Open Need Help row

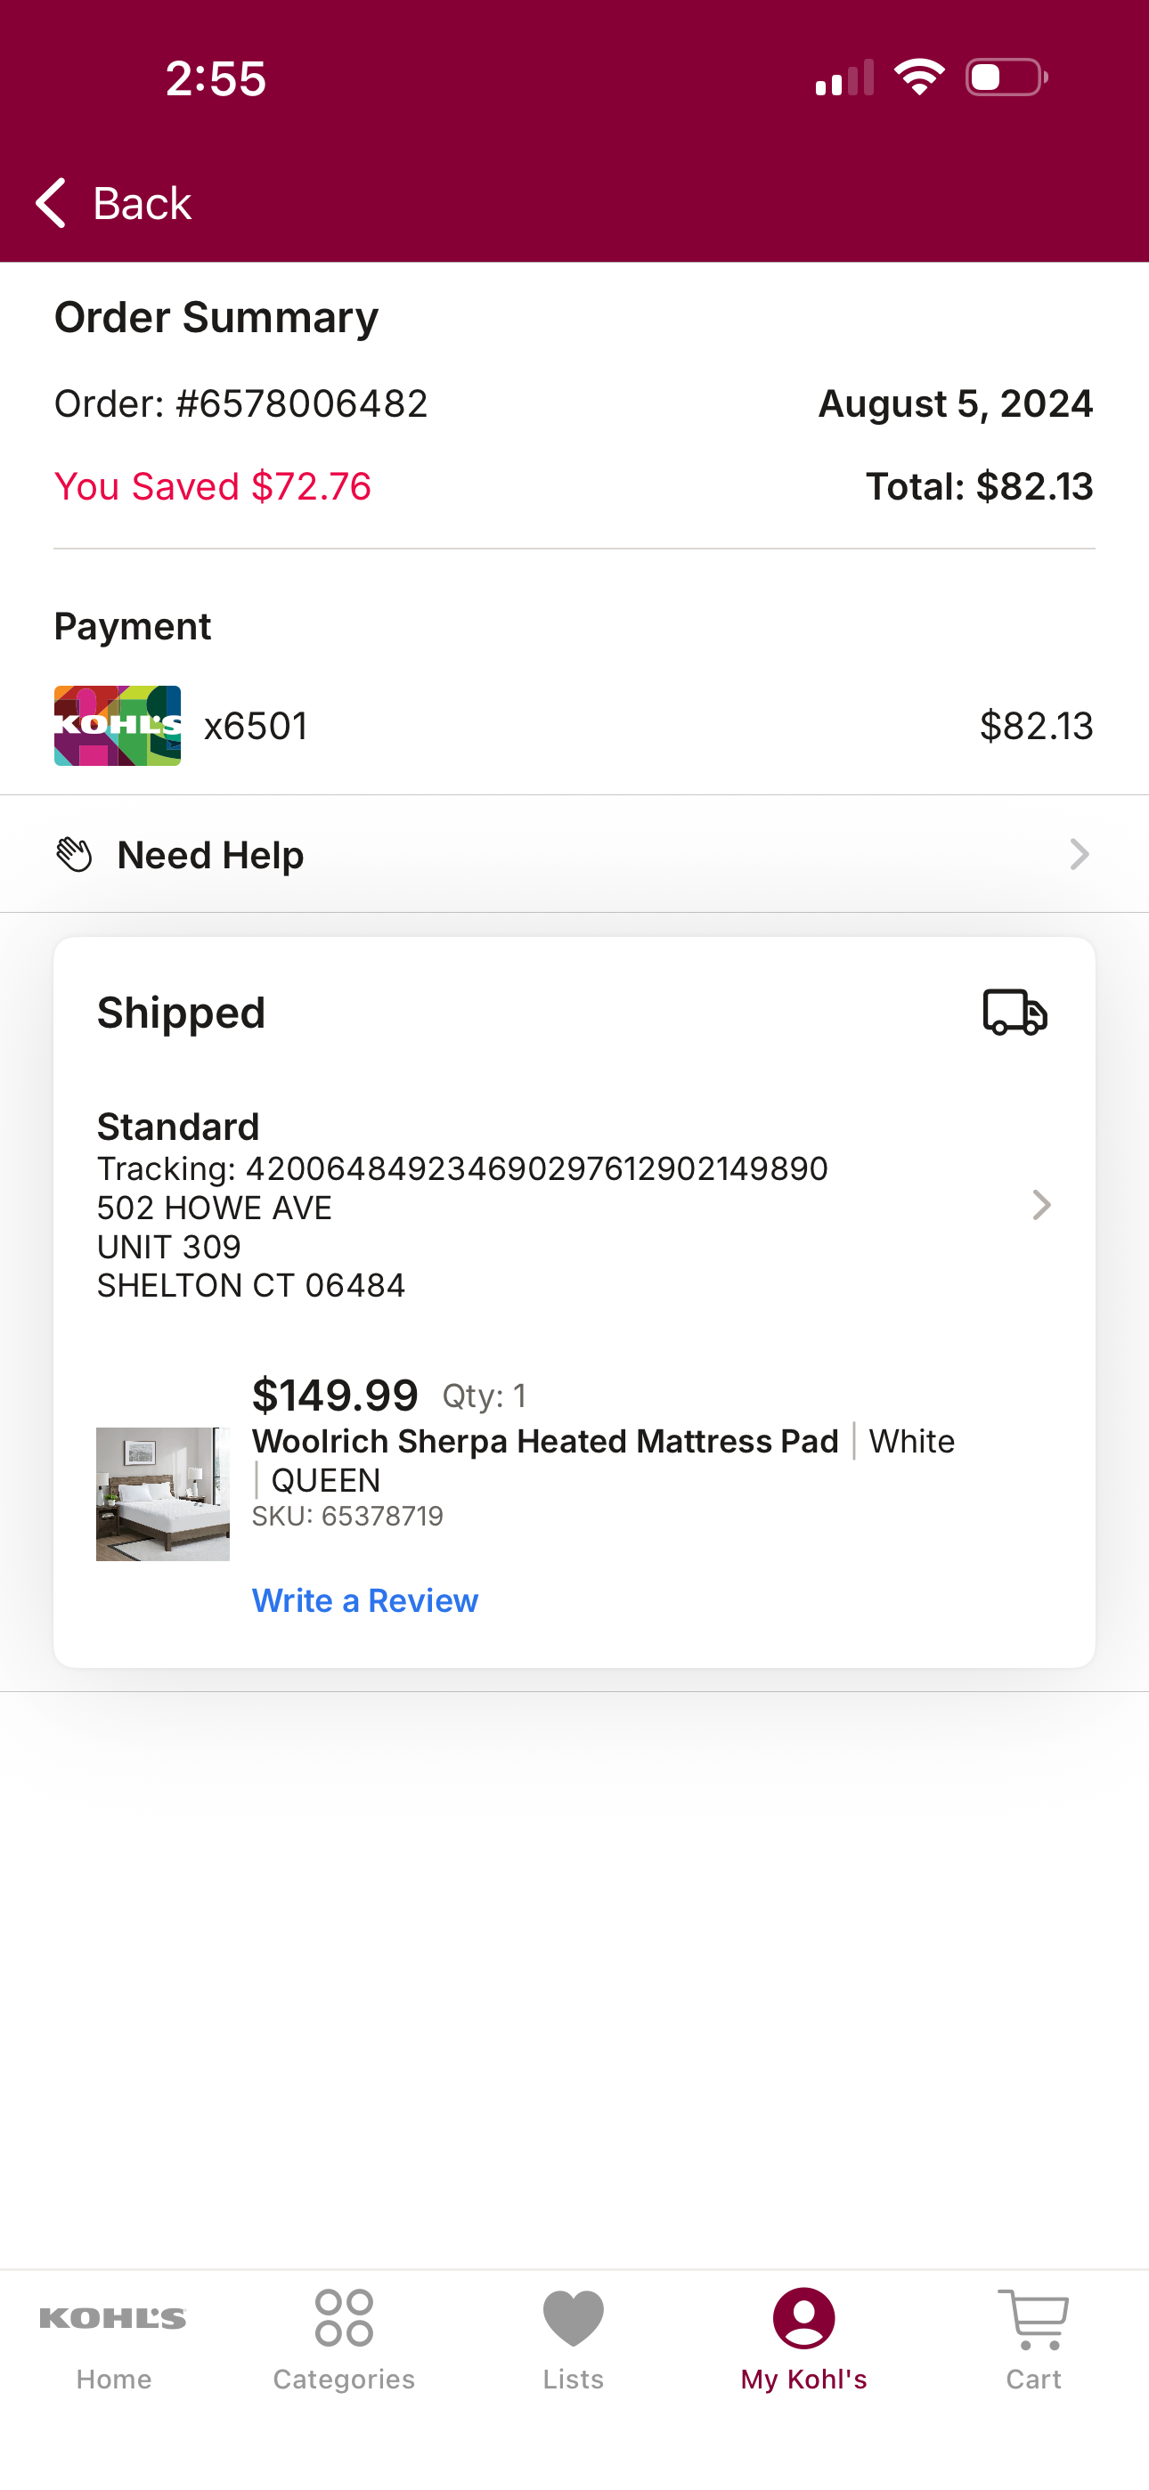(x=574, y=854)
